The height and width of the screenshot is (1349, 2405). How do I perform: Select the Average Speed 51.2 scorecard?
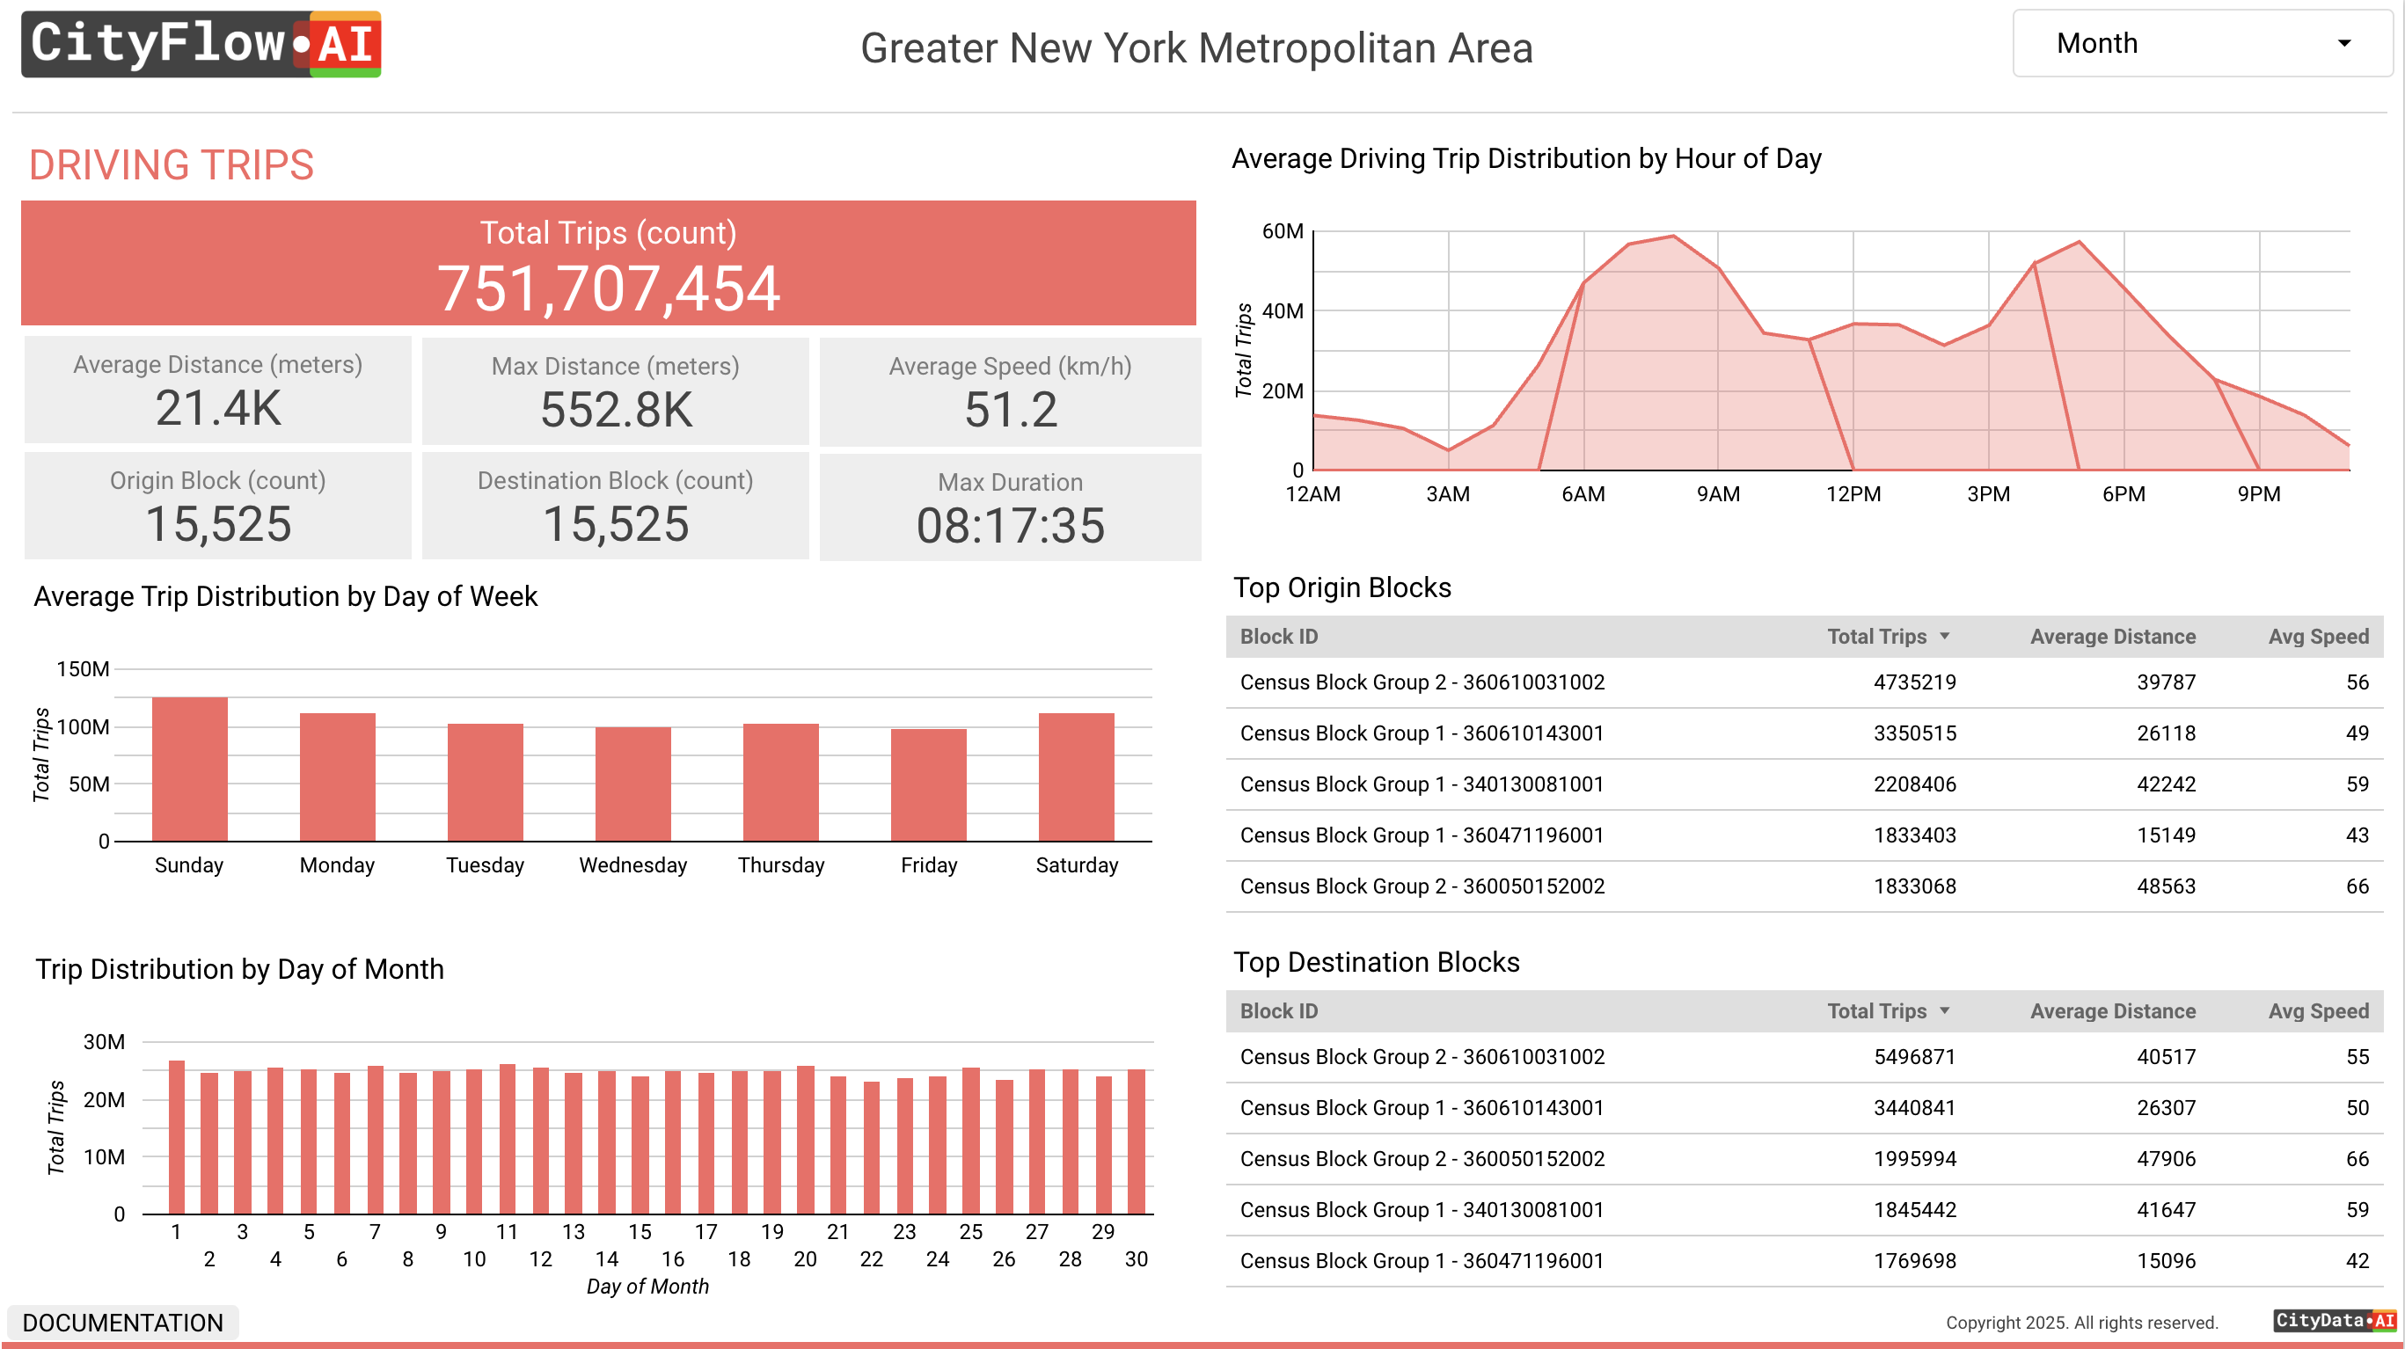(x=1010, y=390)
